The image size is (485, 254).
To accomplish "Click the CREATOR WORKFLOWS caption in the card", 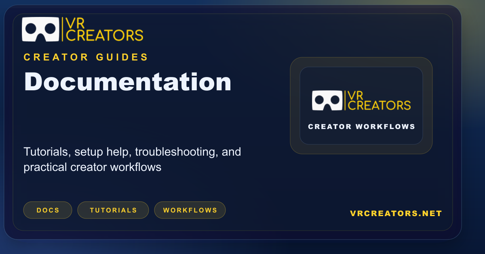I will click(x=361, y=127).
